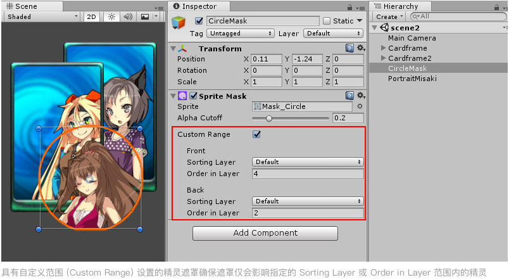Toggle 2D view mode button
This screenshot has width=509, height=280.
[92, 17]
